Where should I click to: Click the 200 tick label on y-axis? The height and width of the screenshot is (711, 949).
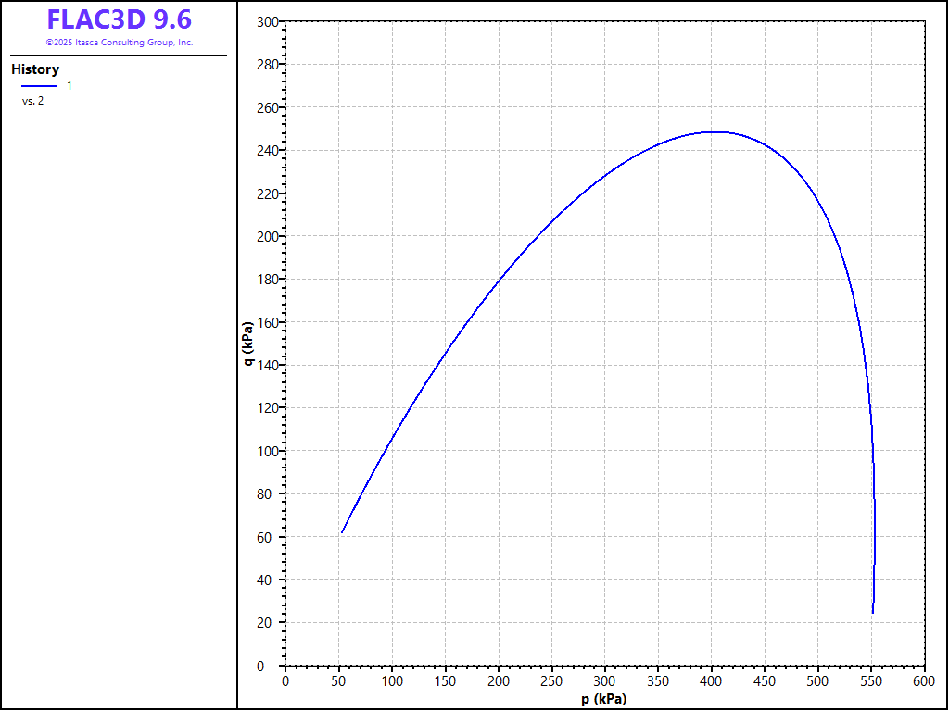click(267, 237)
